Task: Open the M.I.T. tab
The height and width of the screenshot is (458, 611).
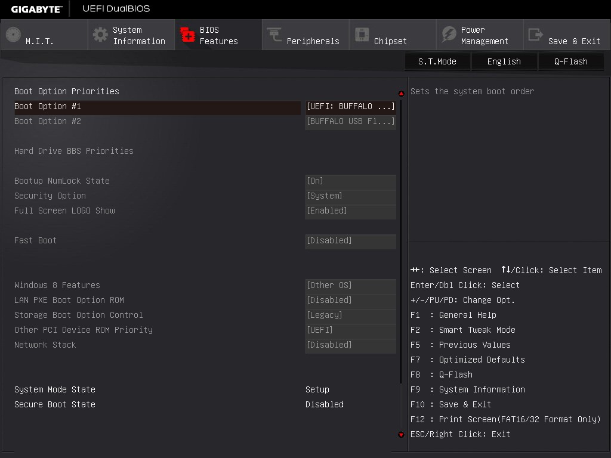Action: click(44, 35)
